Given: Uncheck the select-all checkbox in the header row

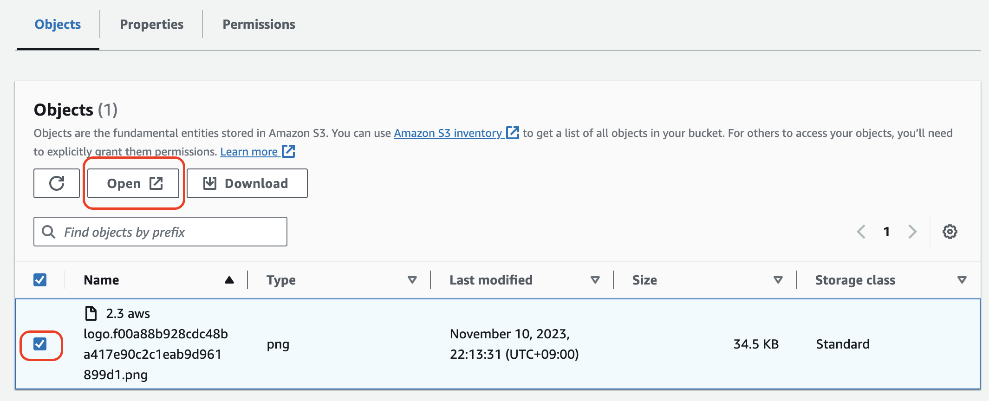Looking at the screenshot, I should point(39,279).
